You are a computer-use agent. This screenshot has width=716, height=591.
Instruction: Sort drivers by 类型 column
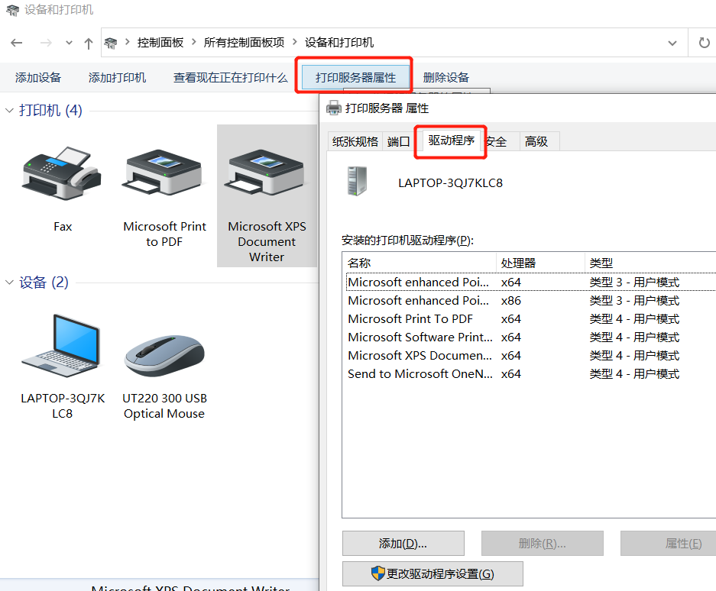coord(650,263)
